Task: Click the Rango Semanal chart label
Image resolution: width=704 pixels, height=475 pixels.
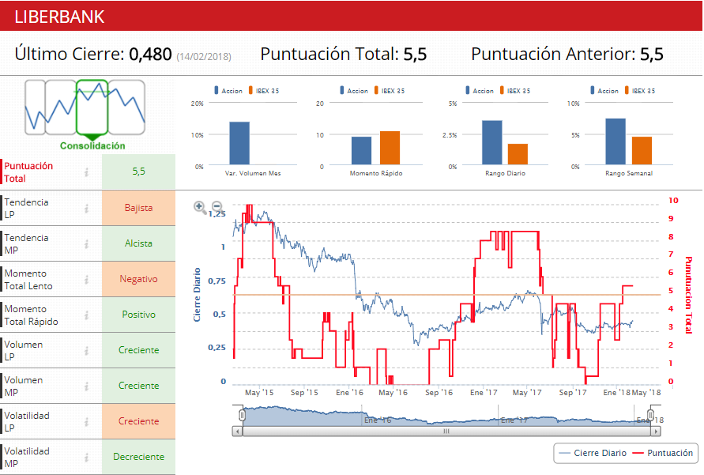Action: coord(629,173)
